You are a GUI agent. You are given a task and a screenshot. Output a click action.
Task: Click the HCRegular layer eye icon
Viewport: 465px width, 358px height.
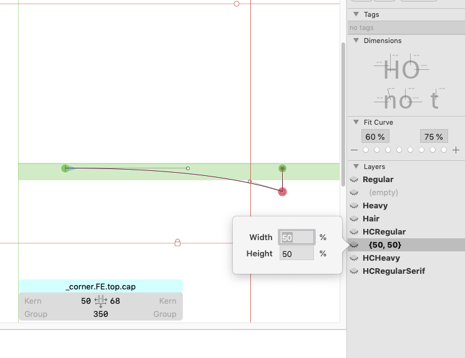355,232
